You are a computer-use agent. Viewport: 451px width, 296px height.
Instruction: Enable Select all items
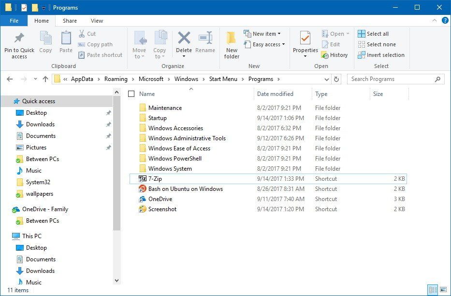[x=376, y=33]
